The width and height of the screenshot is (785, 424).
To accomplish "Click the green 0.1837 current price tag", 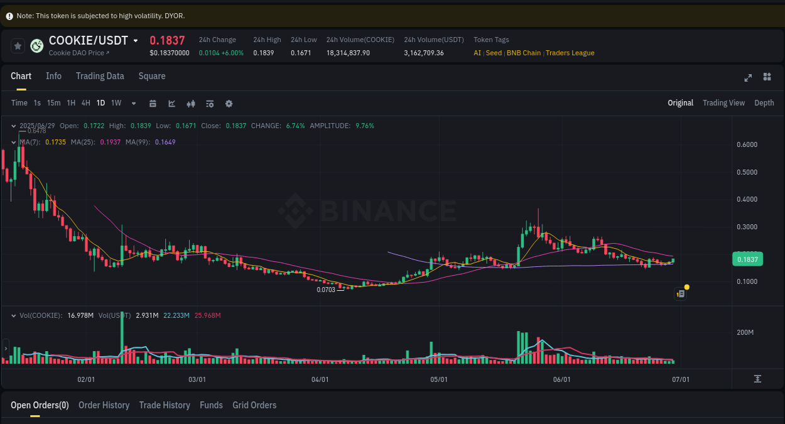I will 747,258.
